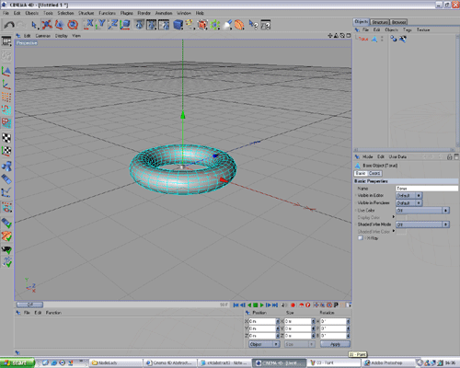Screen dimensions: 460x368
Task: Select the Rotate tool in toolbar
Action: pos(73,25)
